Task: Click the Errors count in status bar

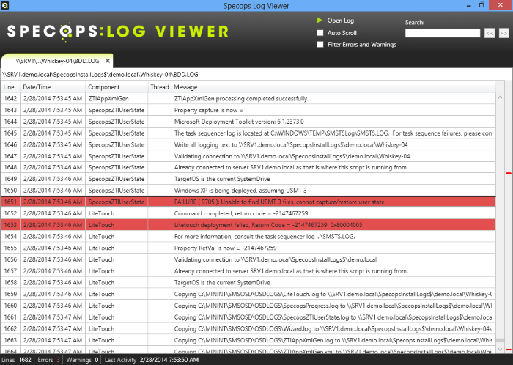Action: (48, 360)
